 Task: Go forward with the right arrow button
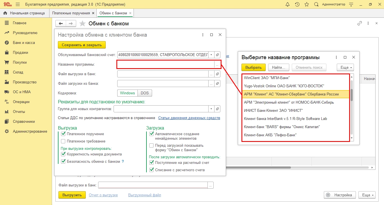[71, 24]
